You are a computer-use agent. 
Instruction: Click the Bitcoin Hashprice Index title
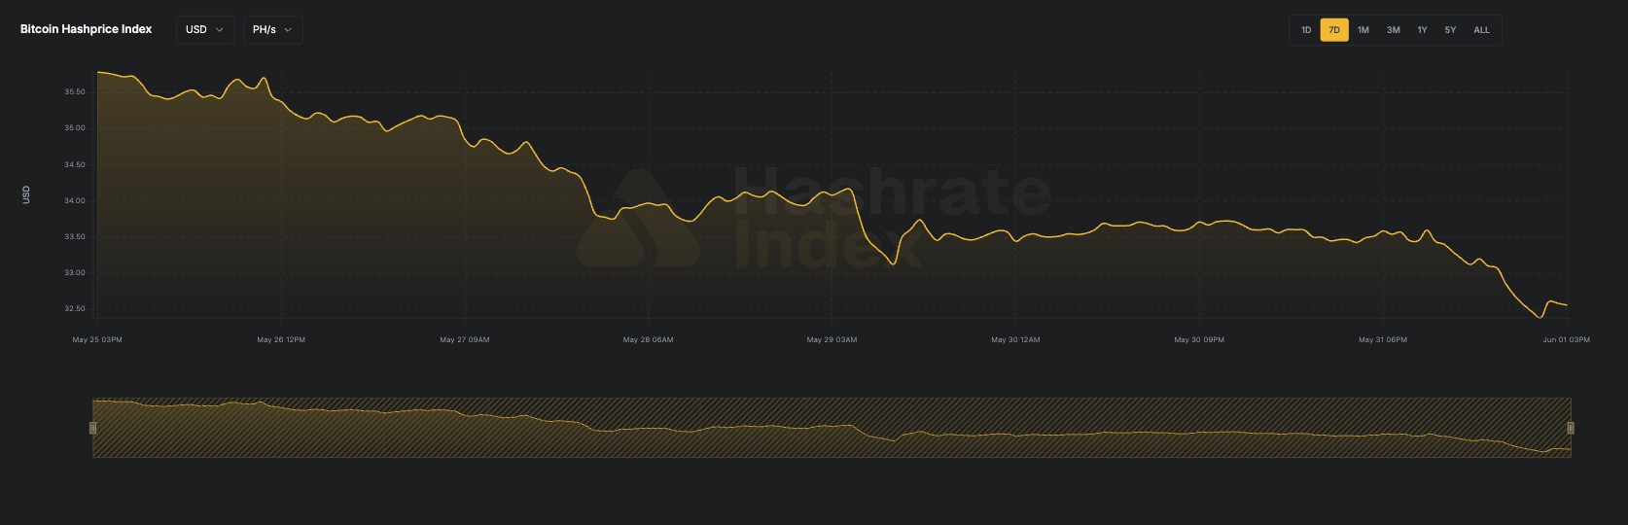87,29
